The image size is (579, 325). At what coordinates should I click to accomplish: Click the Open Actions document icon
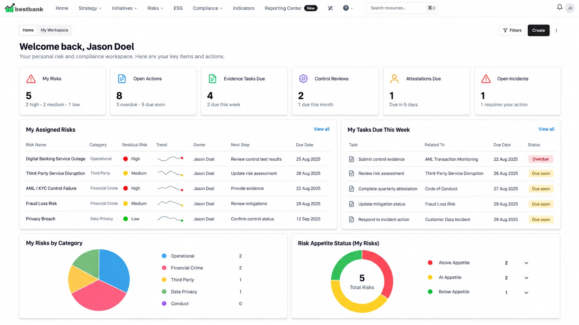(x=122, y=79)
